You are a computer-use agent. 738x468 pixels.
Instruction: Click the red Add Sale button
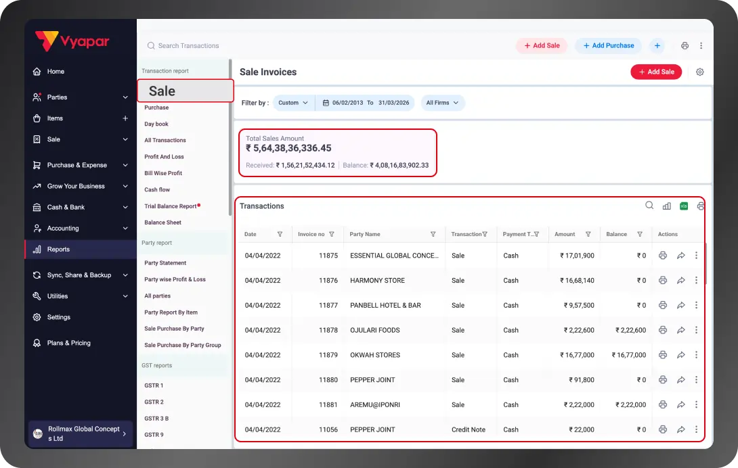pos(655,72)
